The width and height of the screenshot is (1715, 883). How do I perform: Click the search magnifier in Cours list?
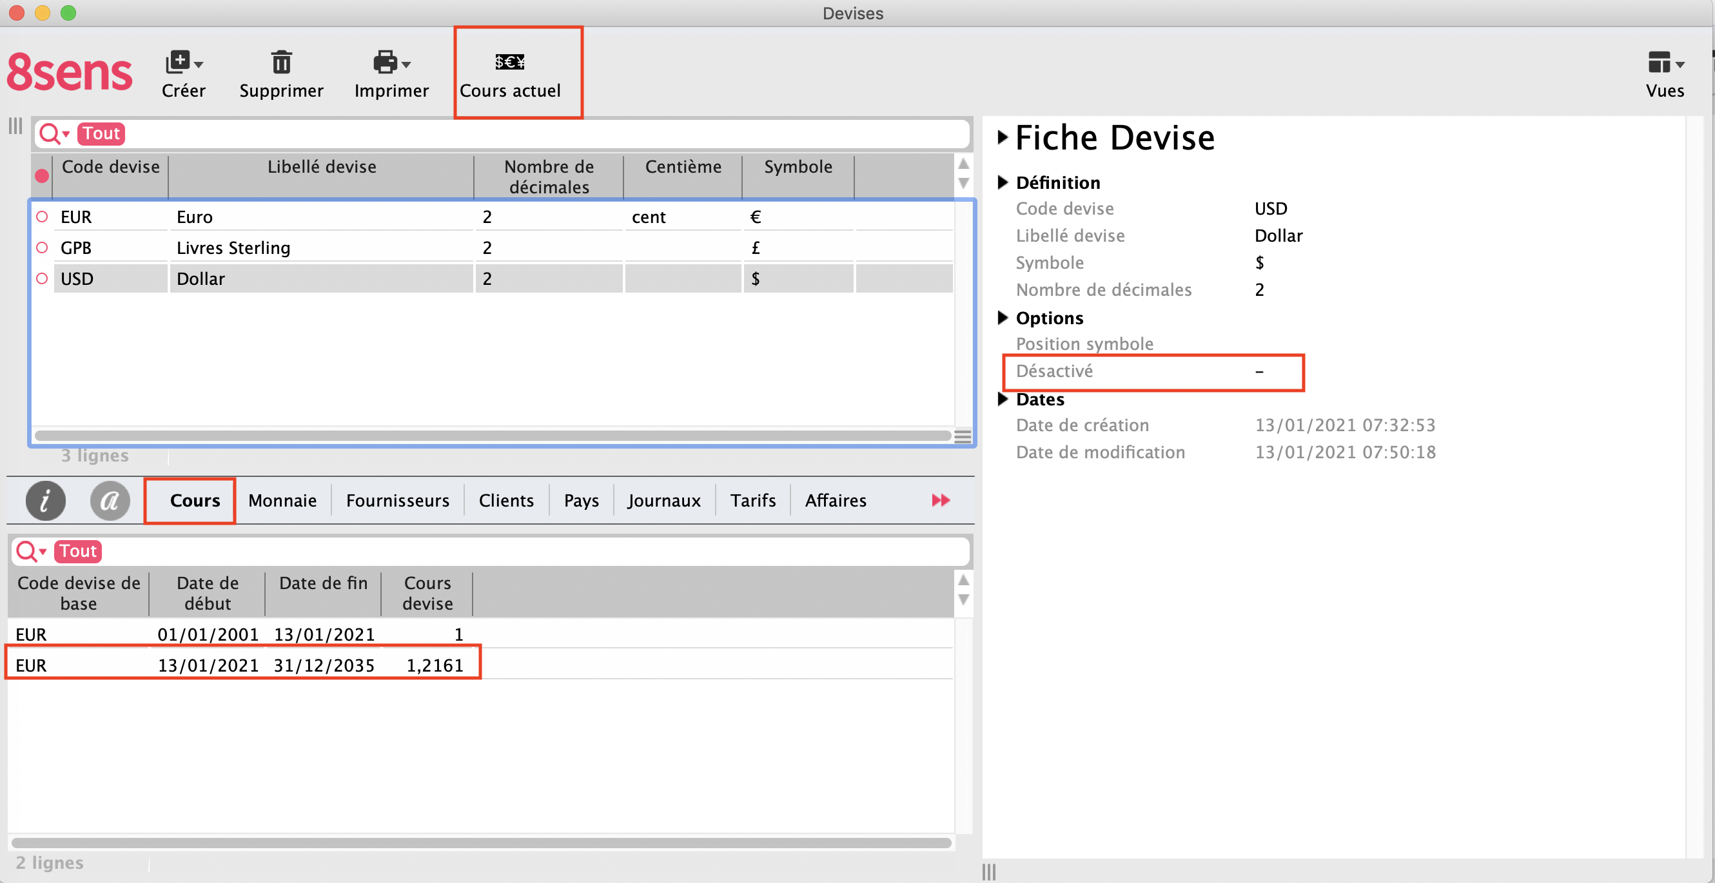tap(26, 551)
